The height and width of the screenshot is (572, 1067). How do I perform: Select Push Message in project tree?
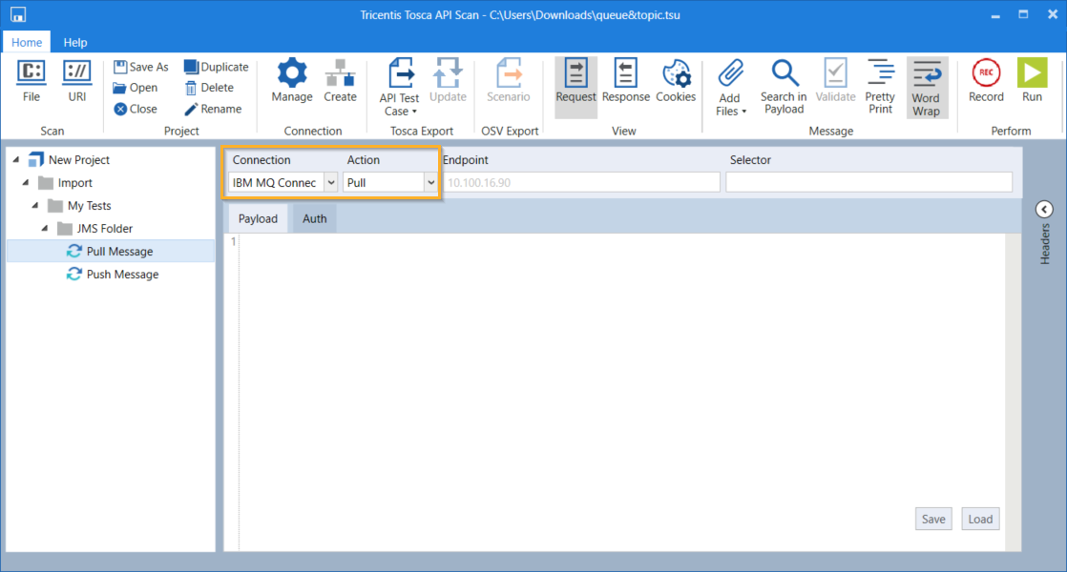pos(122,275)
